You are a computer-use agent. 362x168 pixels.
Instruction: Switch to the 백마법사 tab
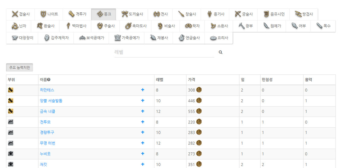(x=76, y=26)
